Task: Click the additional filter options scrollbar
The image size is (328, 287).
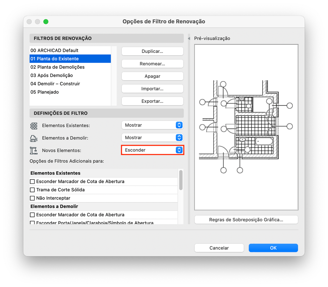Action: coord(181,180)
